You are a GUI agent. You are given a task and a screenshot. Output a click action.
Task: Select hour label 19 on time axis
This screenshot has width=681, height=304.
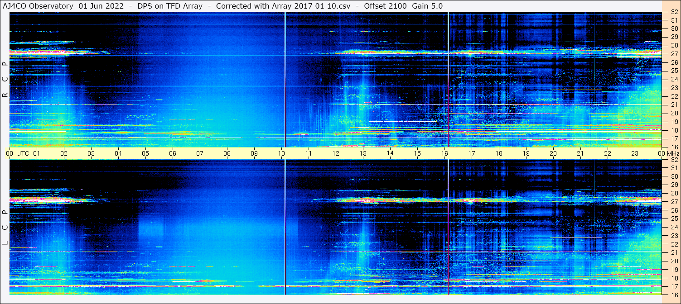click(526, 153)
